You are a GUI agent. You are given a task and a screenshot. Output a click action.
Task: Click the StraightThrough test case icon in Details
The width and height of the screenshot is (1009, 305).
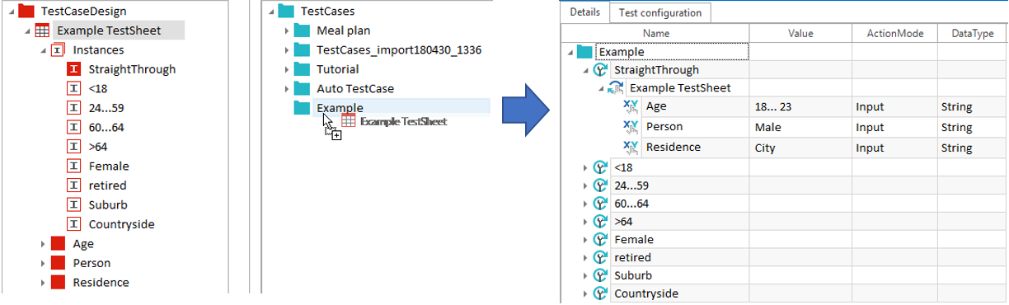601,70
